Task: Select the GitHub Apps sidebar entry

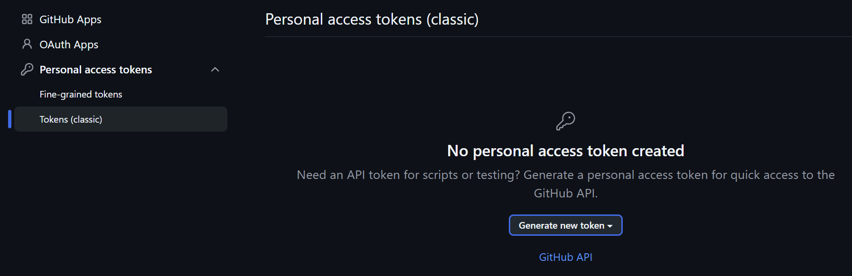Action: [x=70, y=19]
